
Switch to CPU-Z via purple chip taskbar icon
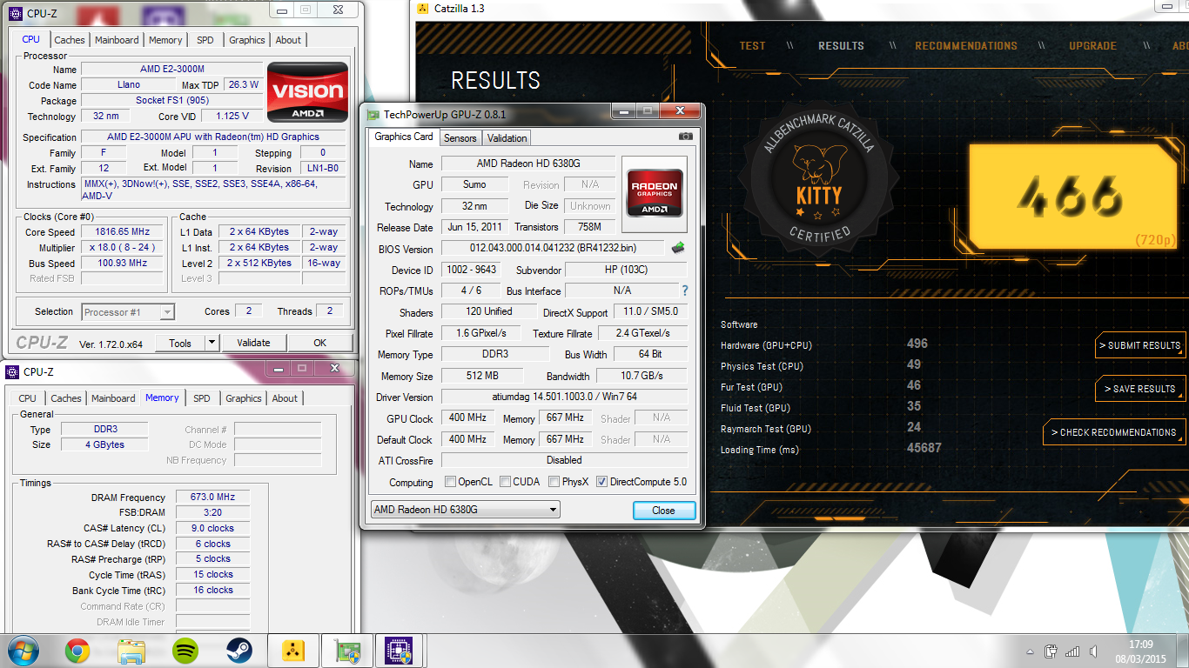pyautogui.click(x=399, y=651)
